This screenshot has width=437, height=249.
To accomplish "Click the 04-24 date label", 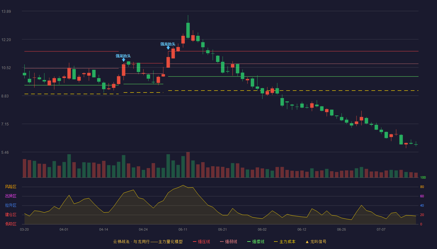I will pos(143,229).
